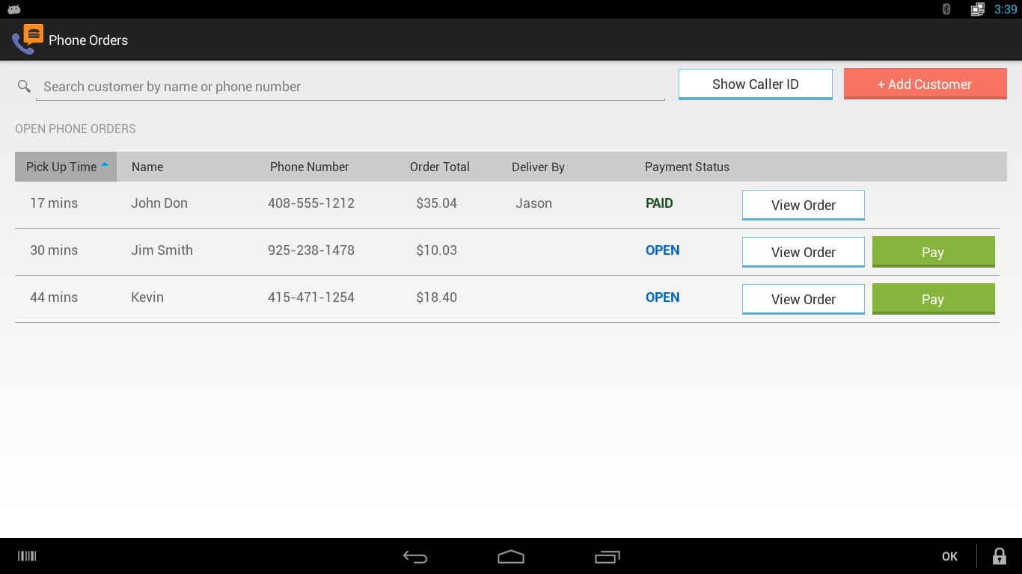Select the Jim Smith name cell

pyautogui.click(x=162, y=250)
